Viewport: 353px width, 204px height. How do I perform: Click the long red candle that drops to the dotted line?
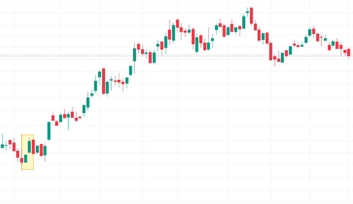pyautogui.click(x=270, y=51)
